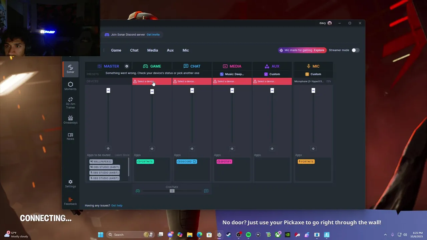Open the weather widget showing 57°F
Viewport: 427px width, 240px height.
click(16, 235)
